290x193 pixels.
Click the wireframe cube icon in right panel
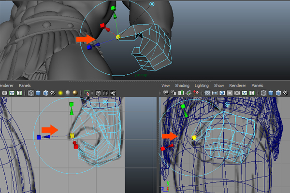[x=263, y=93]
